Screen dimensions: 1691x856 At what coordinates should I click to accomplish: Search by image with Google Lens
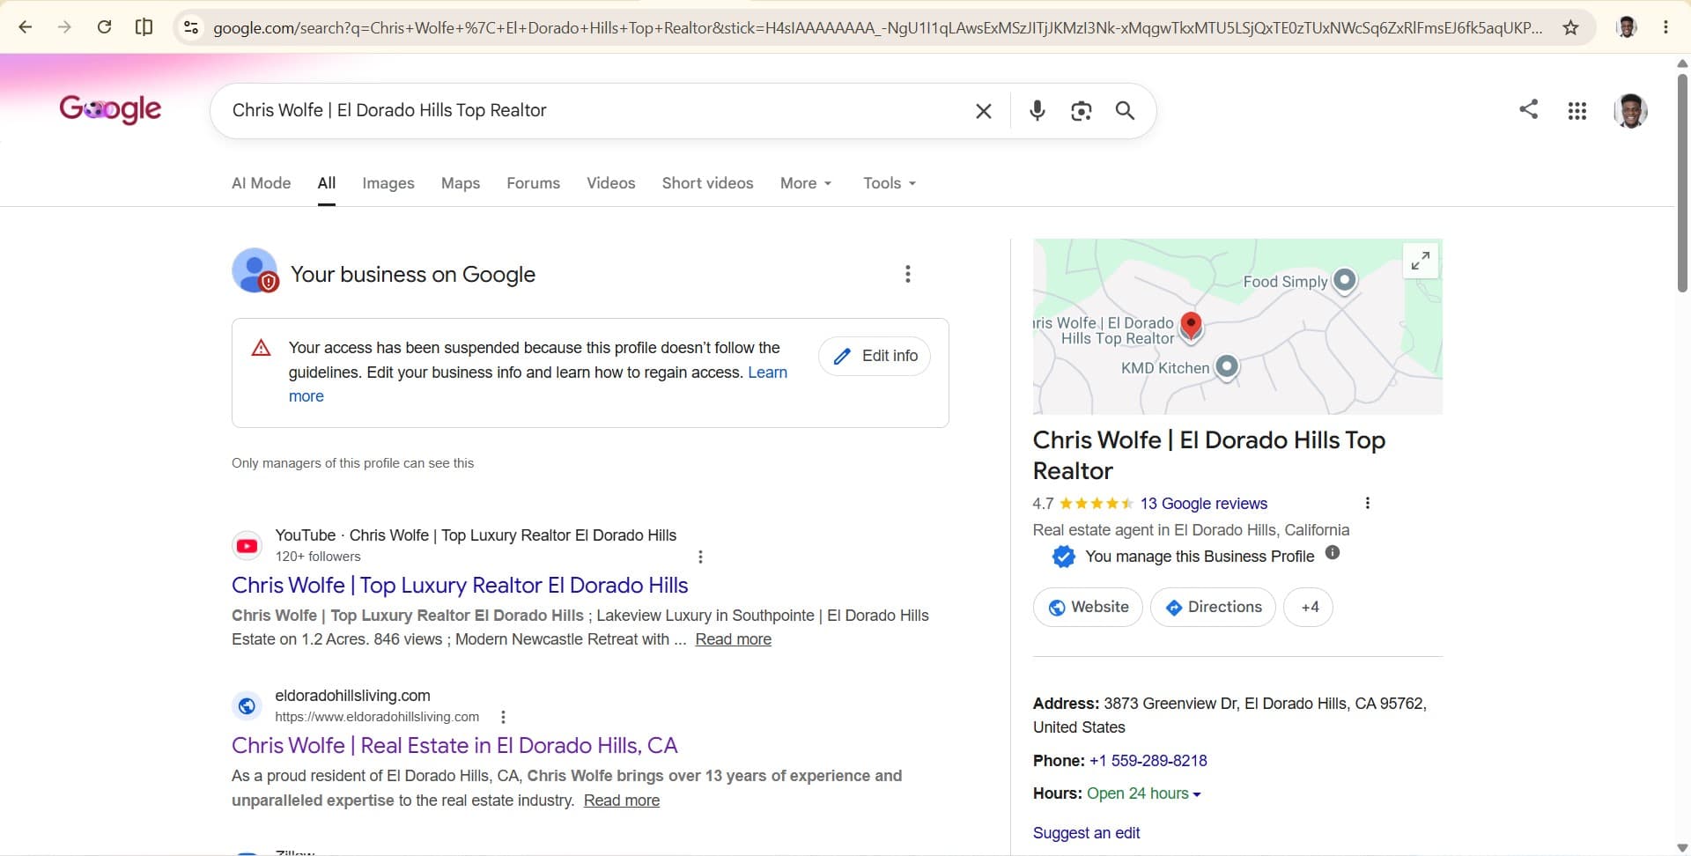pyautogui.click(x=1081, y=111)
